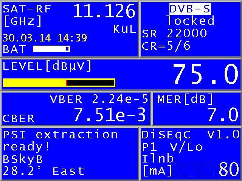Viewport: 242px width, 181px height.
Task: Click the 11.126 frequency value
Action: click(x=104, y=11)
